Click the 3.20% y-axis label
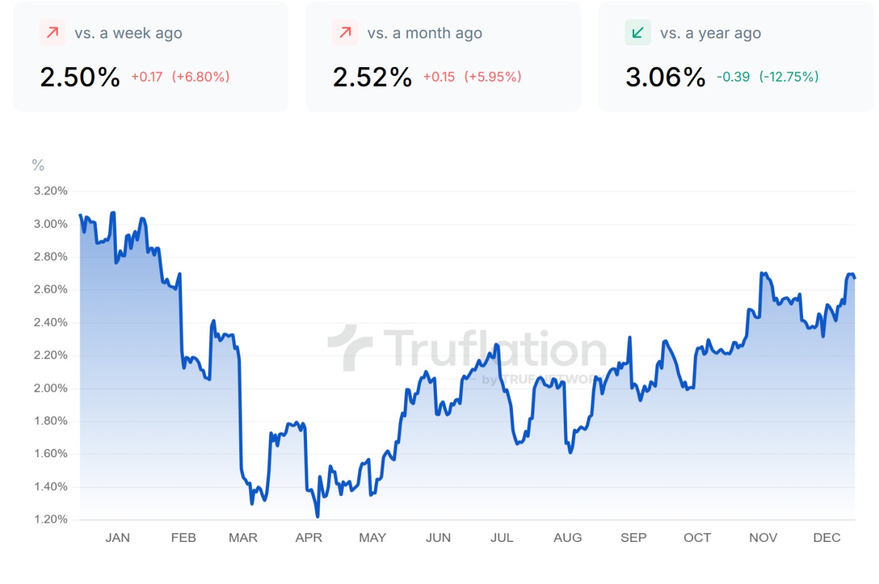The height and width of the screenshot is (584, 879). pos(50,191)
